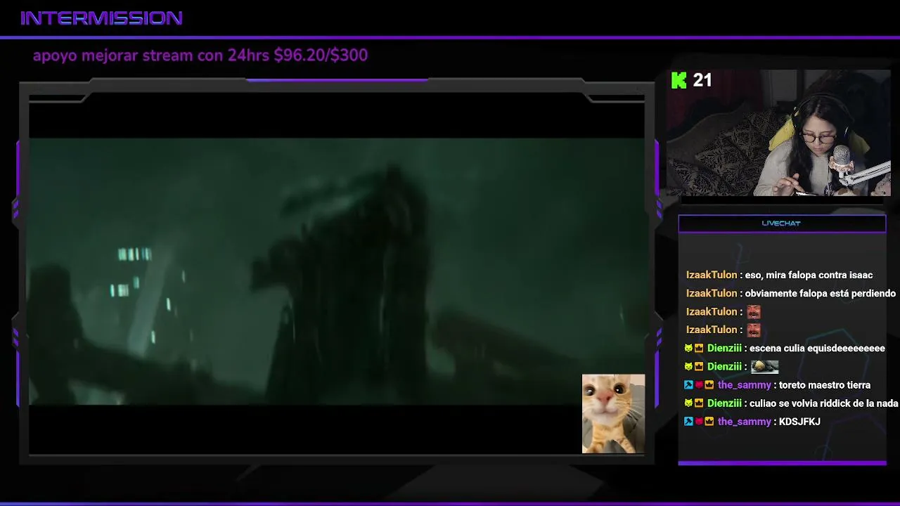Screen dimensions: 900x506
Task: Select the message "culiao se volvia riddick de la nada"
Action: [824, 403]
